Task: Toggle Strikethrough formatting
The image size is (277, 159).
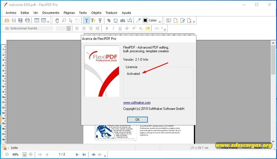Action: click(127, 28)
